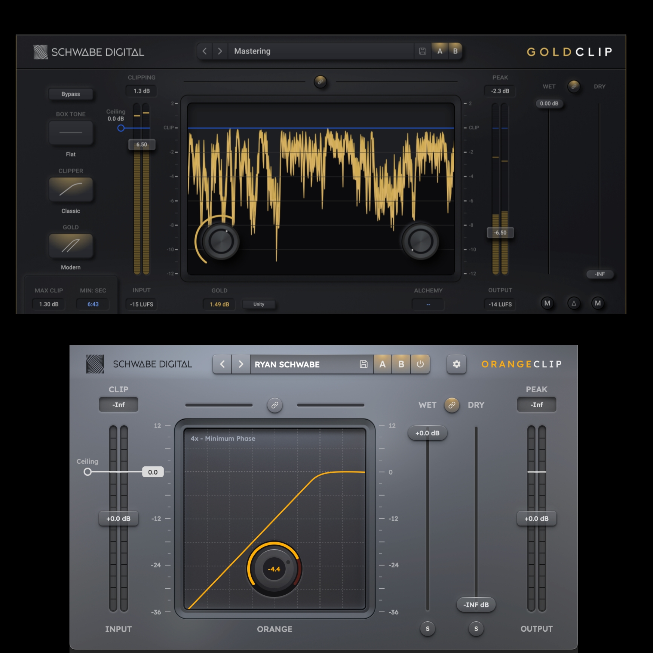Load next preset in Gold Clip

click(220, 51)
